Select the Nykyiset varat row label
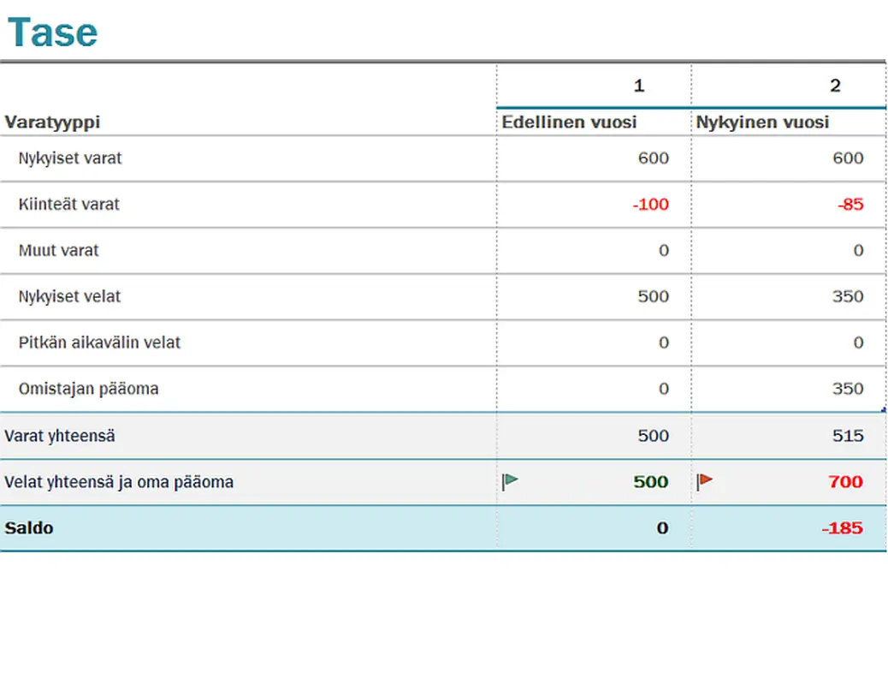888x685 pixels. (x=70, y=158)
